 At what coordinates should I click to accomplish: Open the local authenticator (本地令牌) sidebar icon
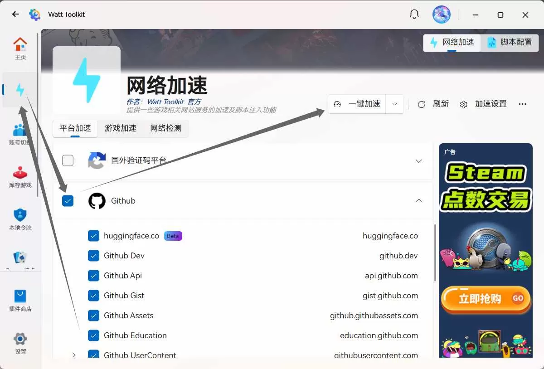(x=20, y=220)
